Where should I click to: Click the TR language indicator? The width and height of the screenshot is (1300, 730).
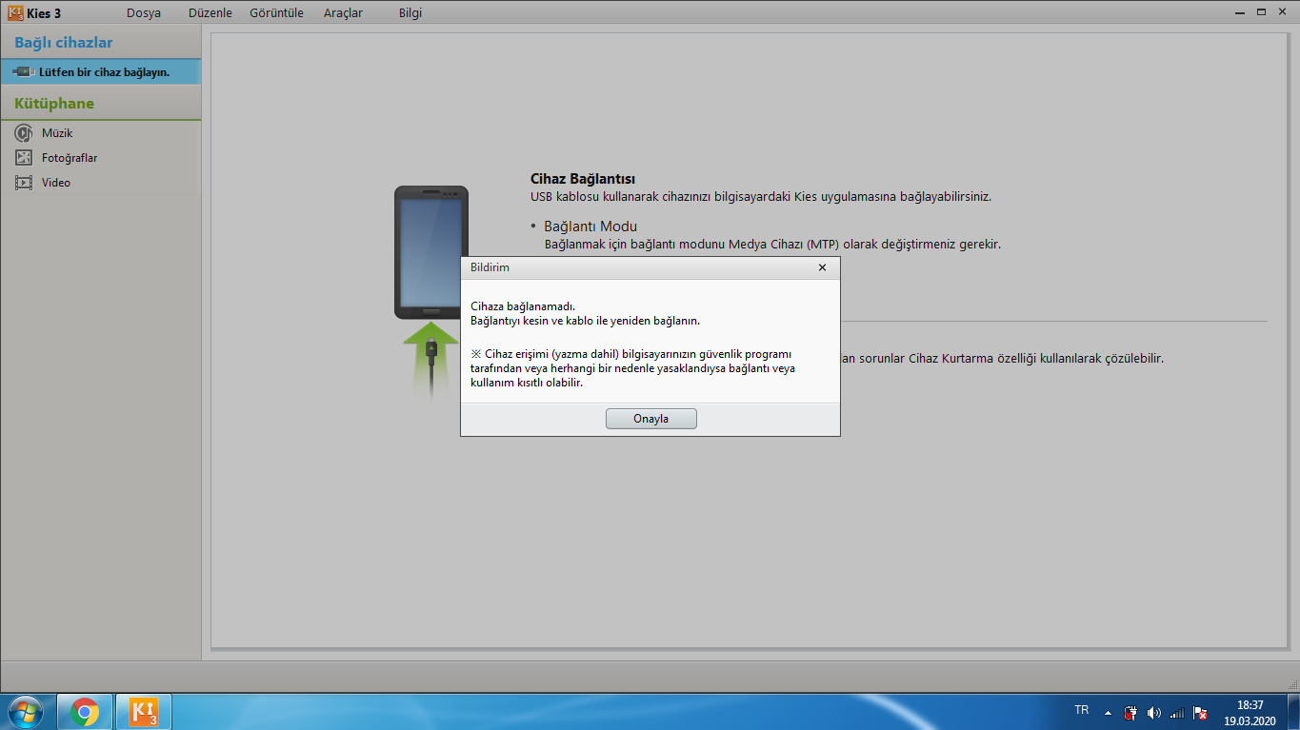(x=1082, y=710)
